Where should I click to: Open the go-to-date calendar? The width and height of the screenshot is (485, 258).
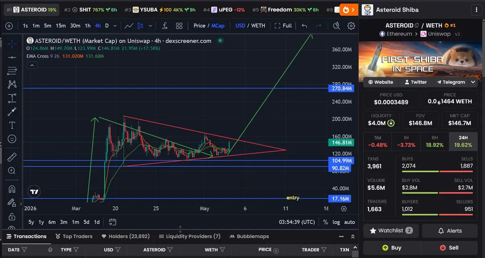(x=112, y=222)
